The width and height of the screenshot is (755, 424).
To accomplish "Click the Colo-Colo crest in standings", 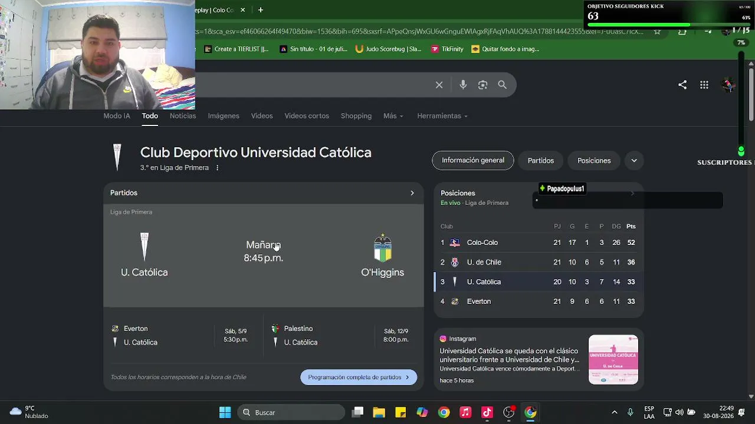I will pos(455,243).
